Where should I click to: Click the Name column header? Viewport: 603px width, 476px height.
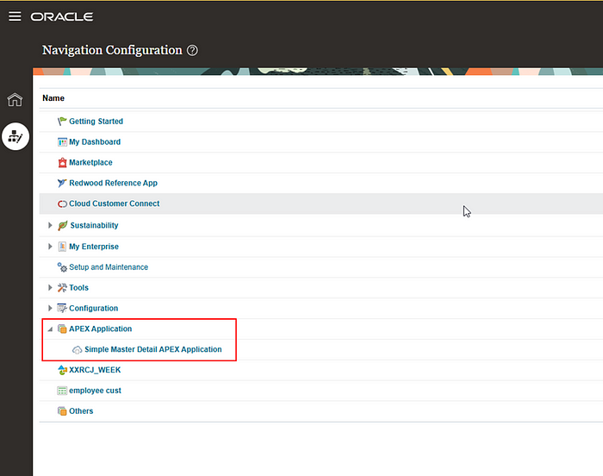[x=53, y=98]
